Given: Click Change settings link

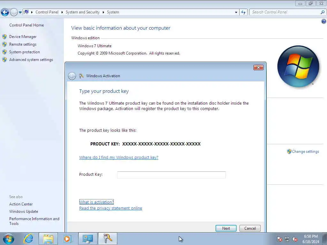Looking at the screenshot, I should [305, 152].
